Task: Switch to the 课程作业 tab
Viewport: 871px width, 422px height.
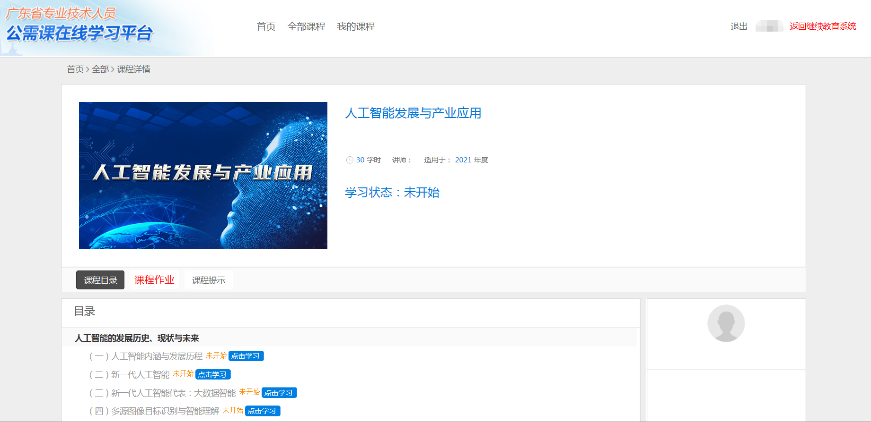Action: [154, 280]
